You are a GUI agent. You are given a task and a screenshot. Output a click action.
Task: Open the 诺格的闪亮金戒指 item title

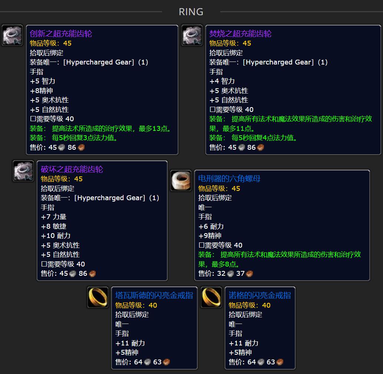click(260, 296)
